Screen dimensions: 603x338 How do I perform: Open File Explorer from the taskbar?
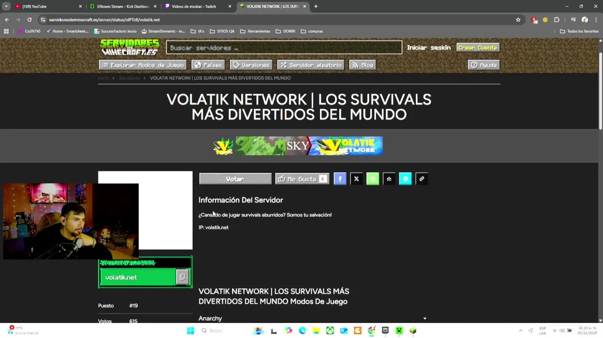tap(316, 330)
